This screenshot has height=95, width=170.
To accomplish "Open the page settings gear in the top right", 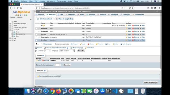I will [x=157, y=11].
